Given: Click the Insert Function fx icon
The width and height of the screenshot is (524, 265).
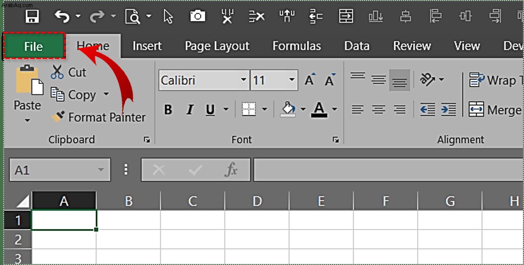Looking at the screenshot, I should tap(231, 170).
